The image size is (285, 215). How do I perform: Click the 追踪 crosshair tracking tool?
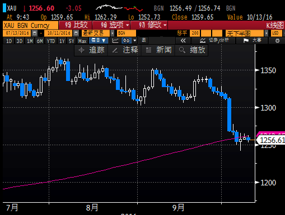91,50
